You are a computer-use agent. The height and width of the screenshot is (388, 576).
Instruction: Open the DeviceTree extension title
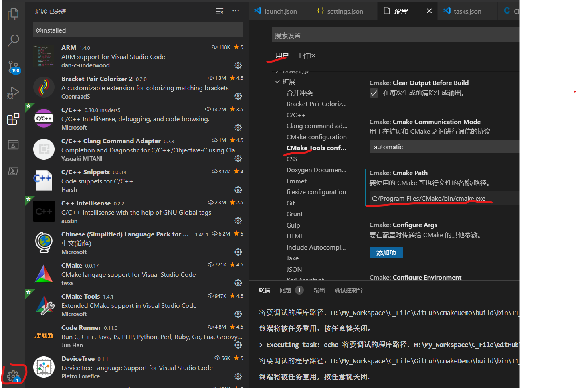(78, 359)
